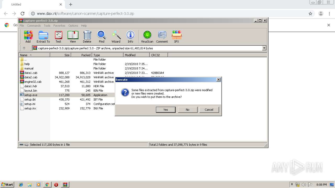This screenshot has height=188, width=335.
Task: Click No in the Execute dialog
Action: pyautogui.click(x=187, y=110)
